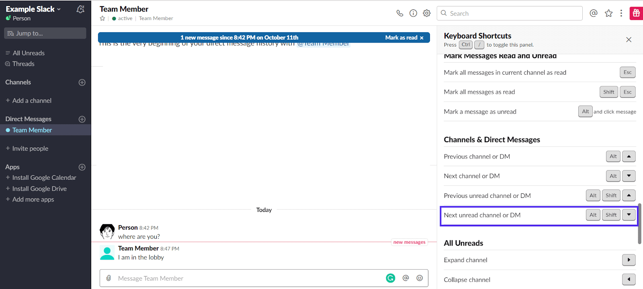
Task: Open All Unreads in sidebar
Action: coord(29,53)
